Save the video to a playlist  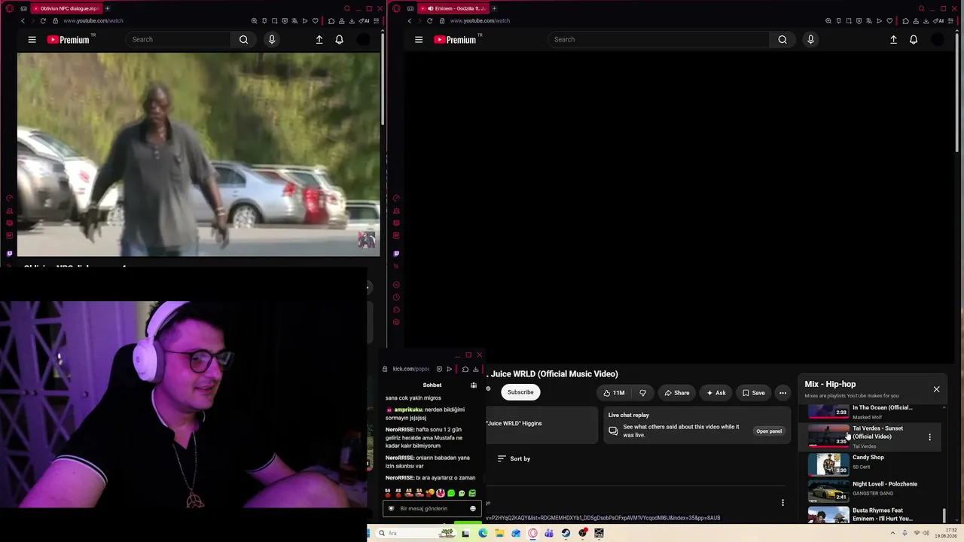(753, 393)
